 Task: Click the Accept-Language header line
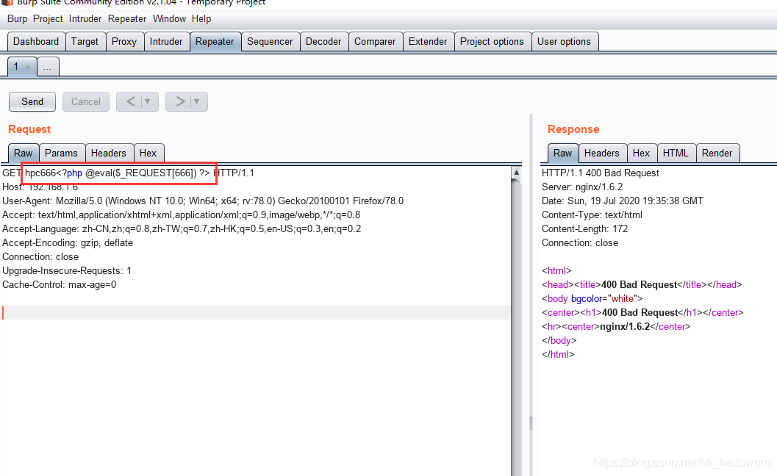pos(182,229)
